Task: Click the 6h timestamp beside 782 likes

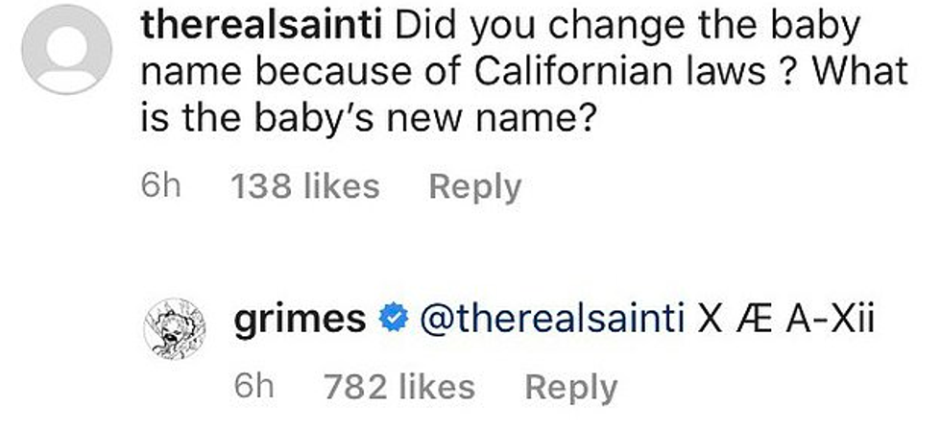Action: pos(254,387)
